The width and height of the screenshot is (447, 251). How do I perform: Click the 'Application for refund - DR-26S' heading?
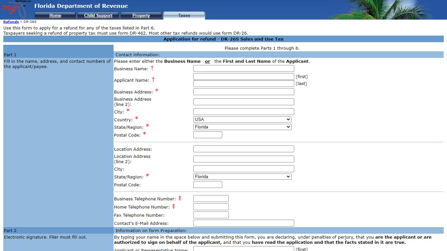[x=223, y=39]
